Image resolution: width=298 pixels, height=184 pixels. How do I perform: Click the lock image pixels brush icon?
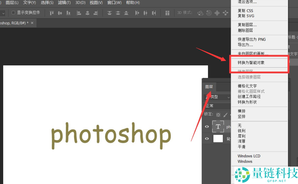225,114
